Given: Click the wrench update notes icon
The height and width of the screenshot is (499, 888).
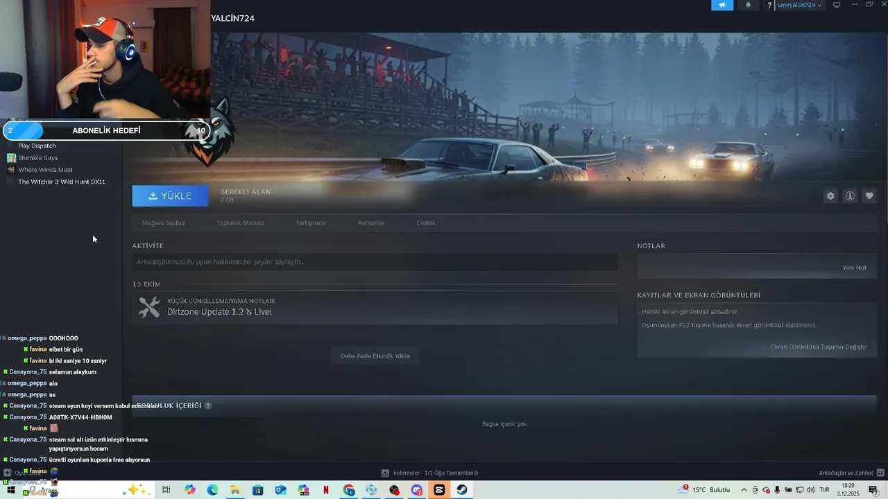Looking at the screenshot, I should (x=149, y=307).
